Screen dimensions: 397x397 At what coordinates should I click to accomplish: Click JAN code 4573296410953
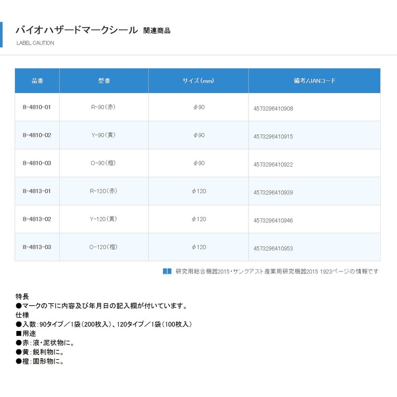[x=273, y=248]
